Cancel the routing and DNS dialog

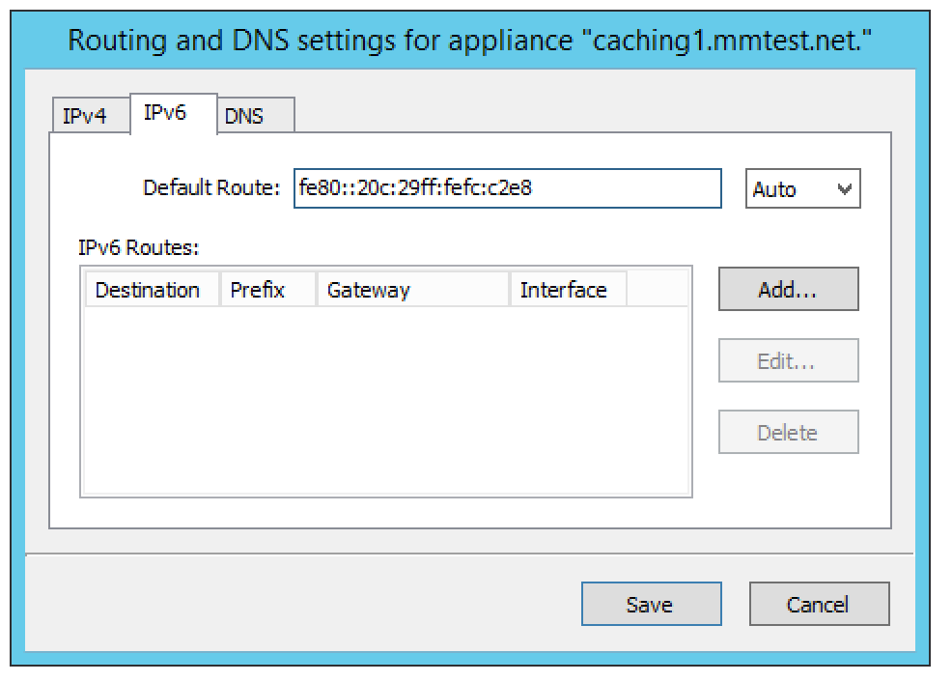tap(818, 605)
